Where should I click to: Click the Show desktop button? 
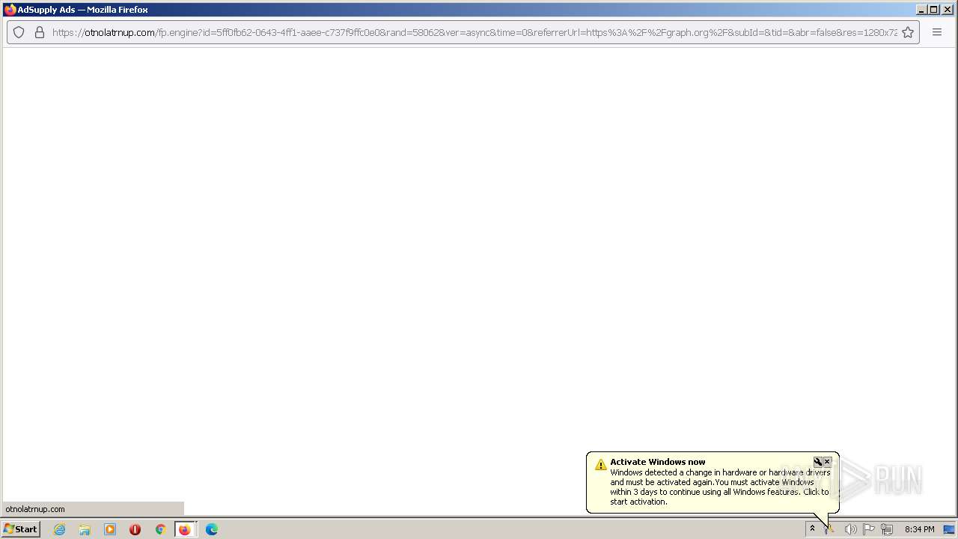pyautogui.click(x=949, y=529)
